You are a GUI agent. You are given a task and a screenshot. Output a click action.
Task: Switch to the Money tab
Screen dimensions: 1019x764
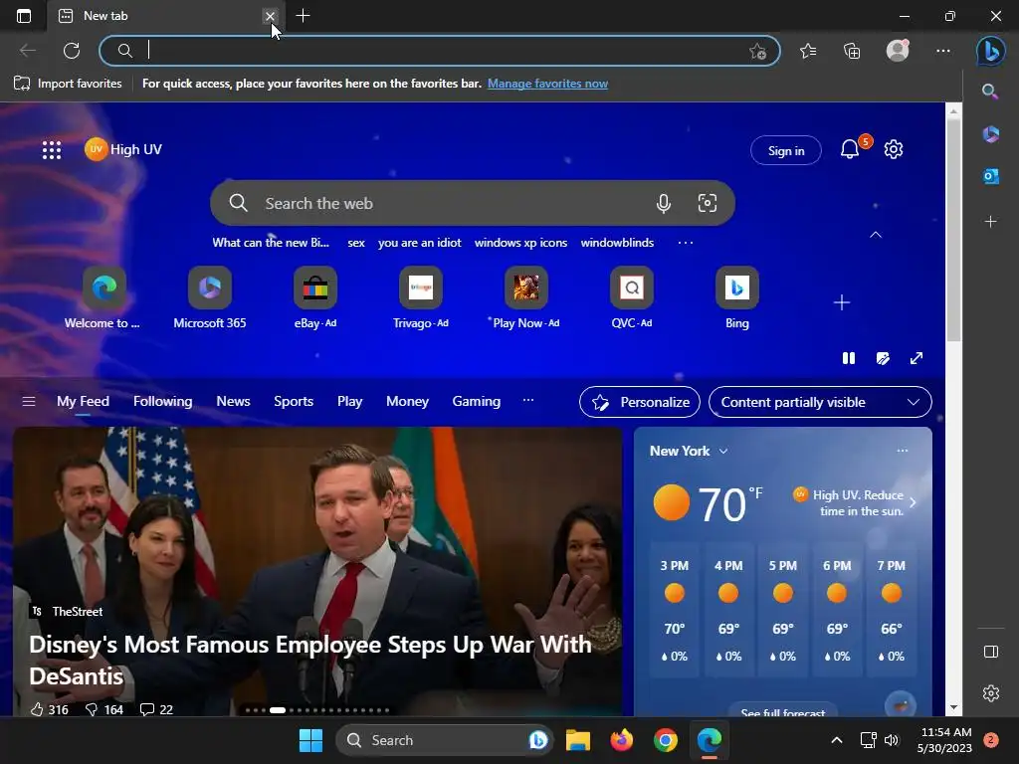tap(407, 402)
